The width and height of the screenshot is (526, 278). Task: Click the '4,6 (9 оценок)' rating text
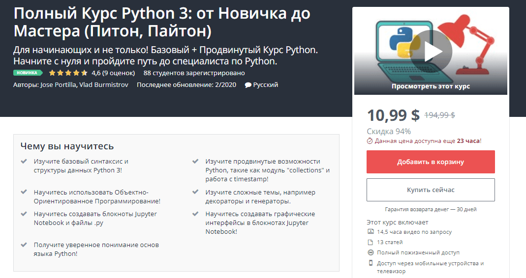(x=113, y=73)
